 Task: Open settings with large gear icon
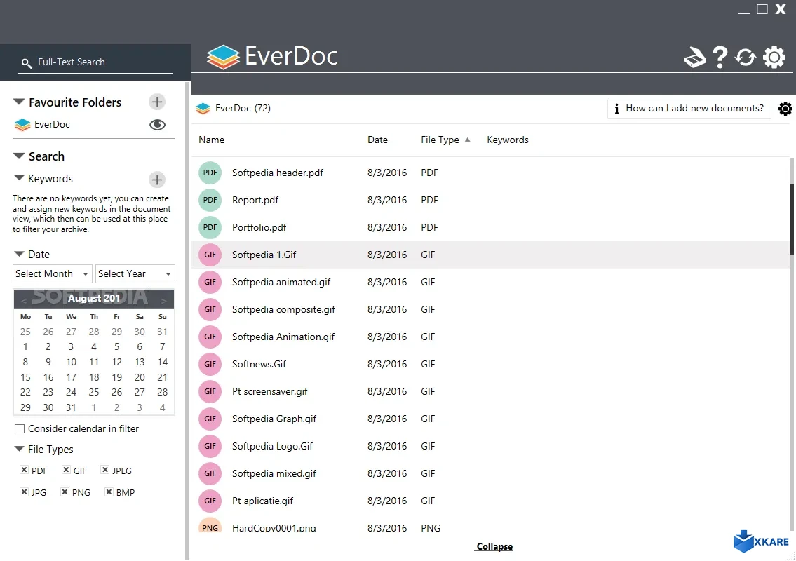(x=774, y=58)
